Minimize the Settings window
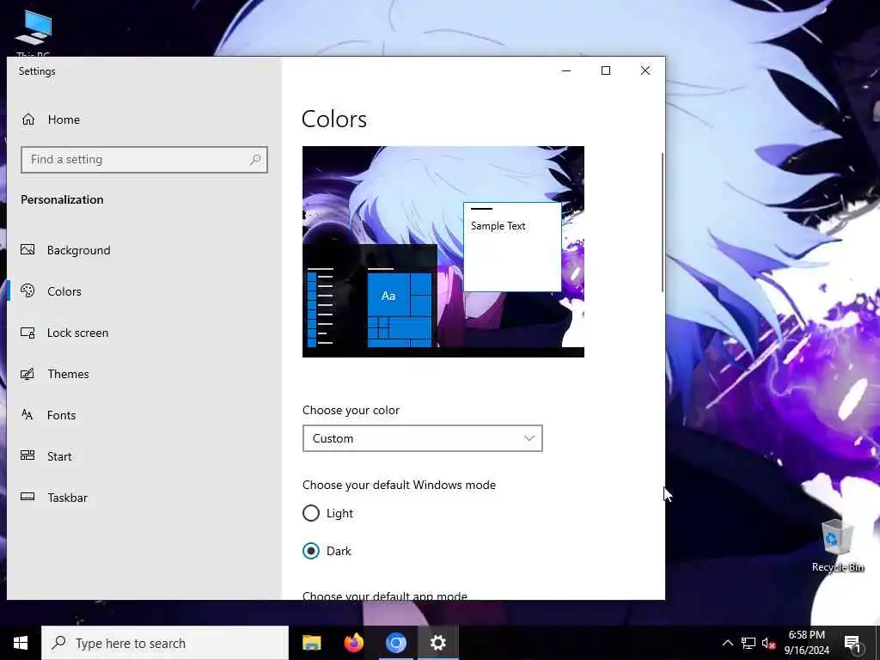The image size is (880, 660). [x=566, y=70]
